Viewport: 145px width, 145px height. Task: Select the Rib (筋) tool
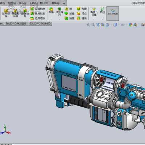[x=68, y=9]
